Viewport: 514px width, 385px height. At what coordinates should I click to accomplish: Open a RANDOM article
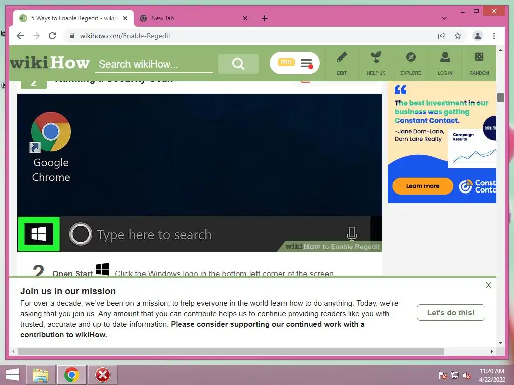(479, 63)
